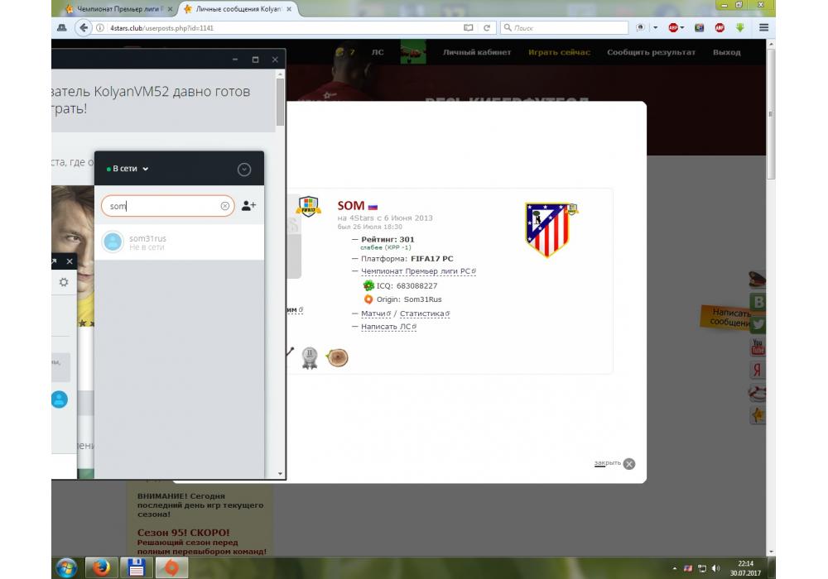Viewport: 828px width, 579px height.
Task: Click the Origin app icon in taskbar
Action: point(171,568)
